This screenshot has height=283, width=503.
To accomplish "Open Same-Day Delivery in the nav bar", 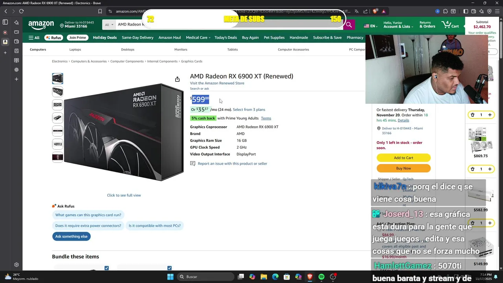I will [x=138, y=38].
